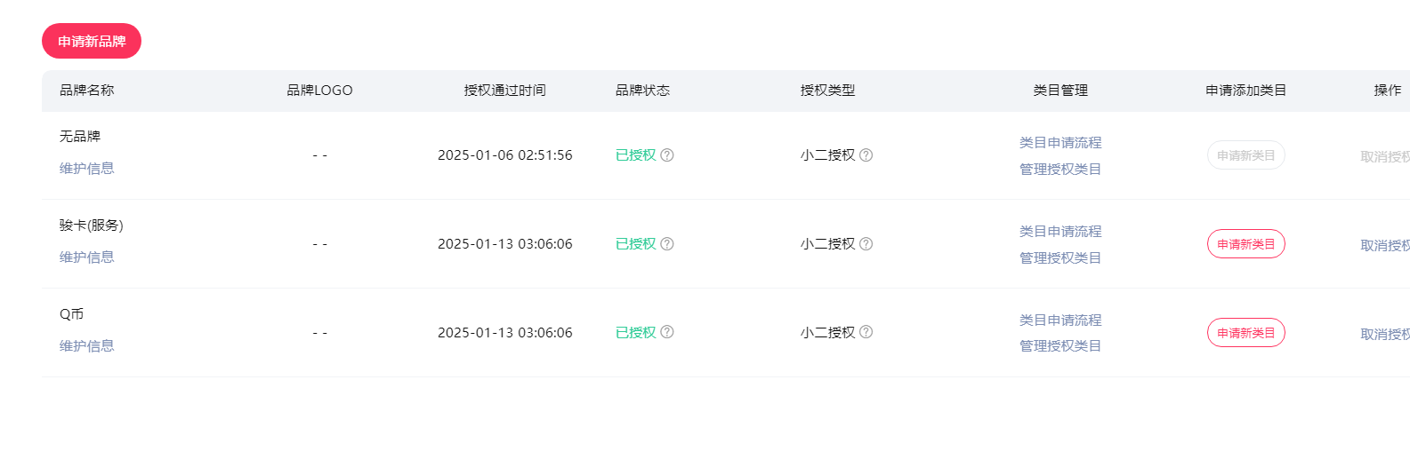Click help icon beside 骏卡(服务) 小二授权 type
1410x459 pixels.
[866, 243]
